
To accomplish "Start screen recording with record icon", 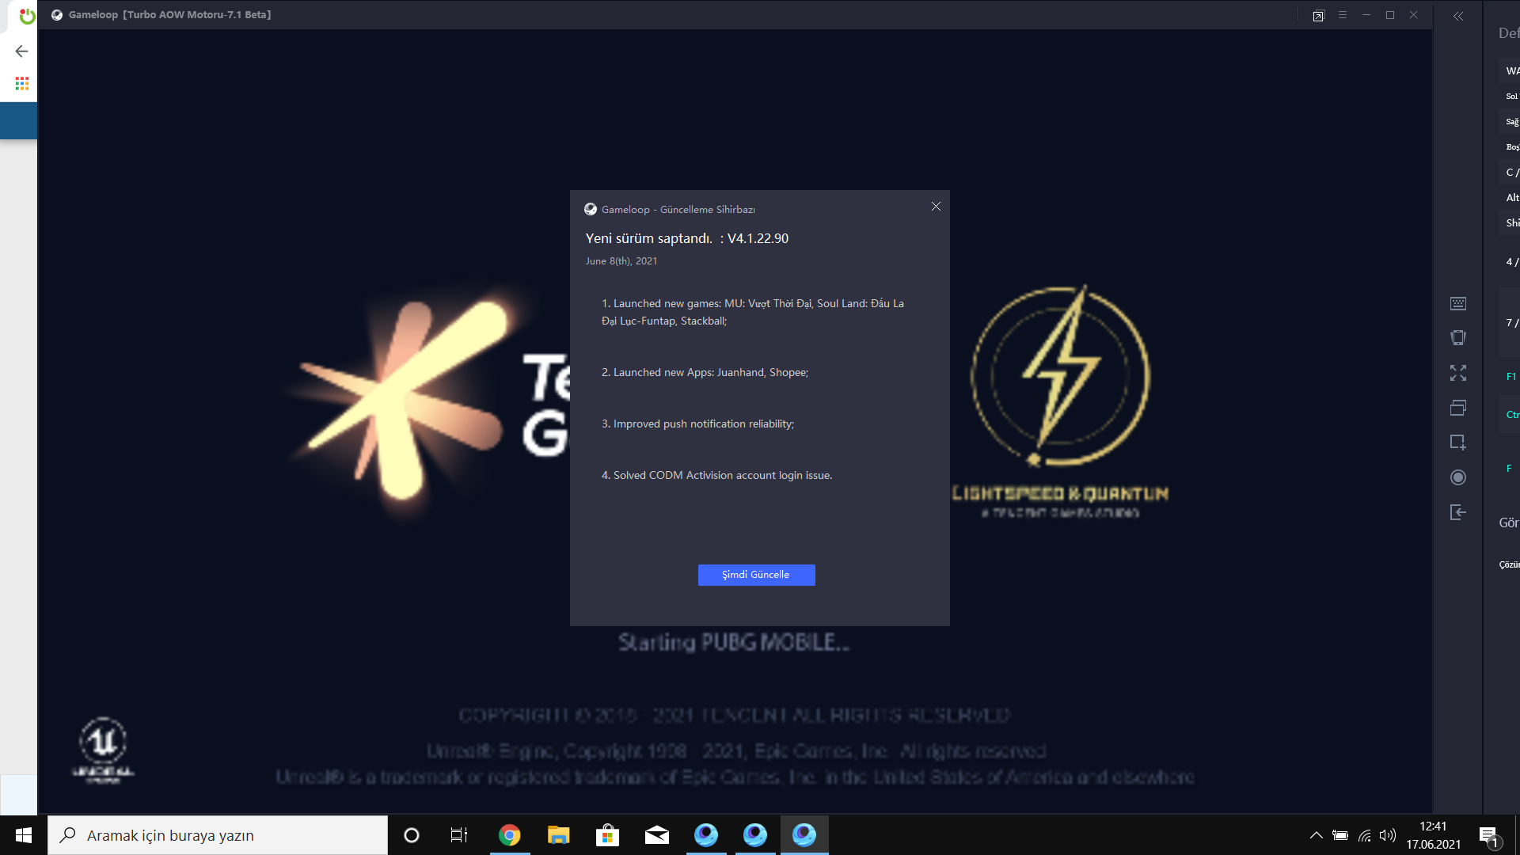I will [1457, 477].
